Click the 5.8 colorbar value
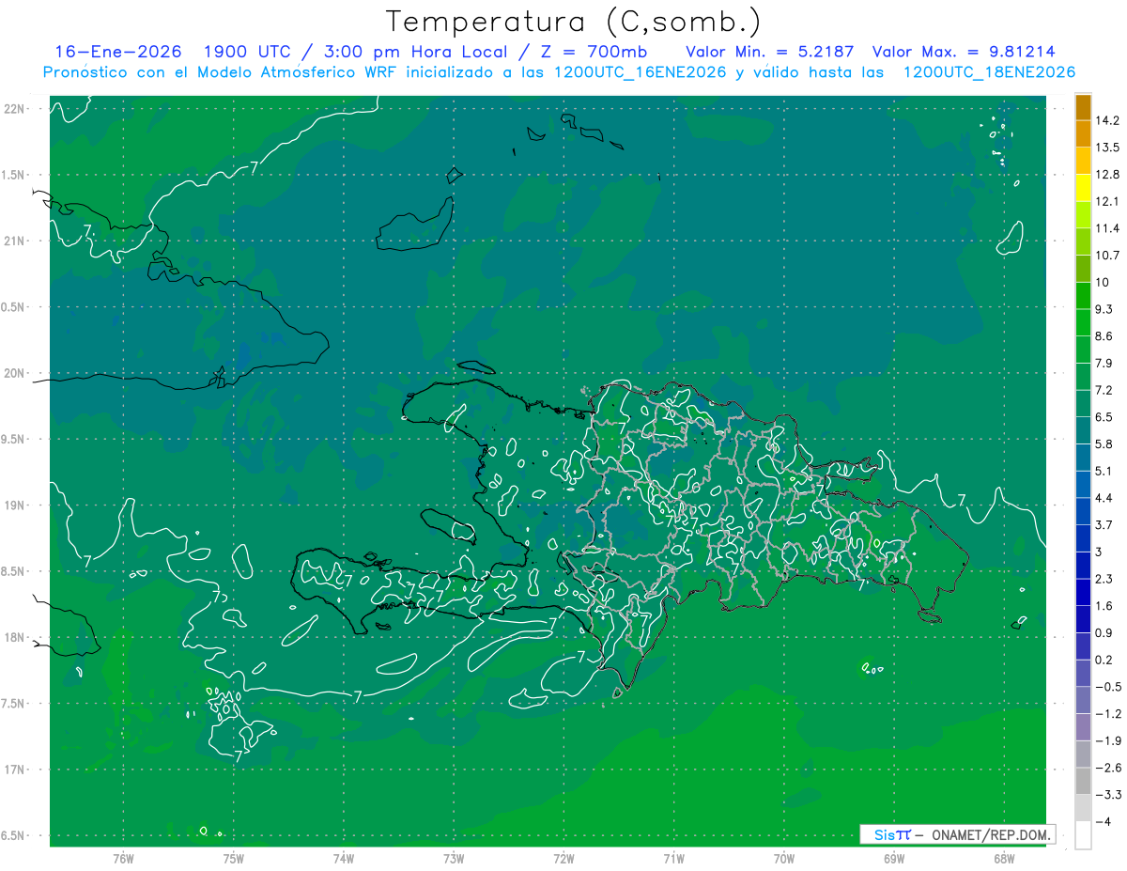This screenshot has width=1127, height=871. pos(1104,444)
